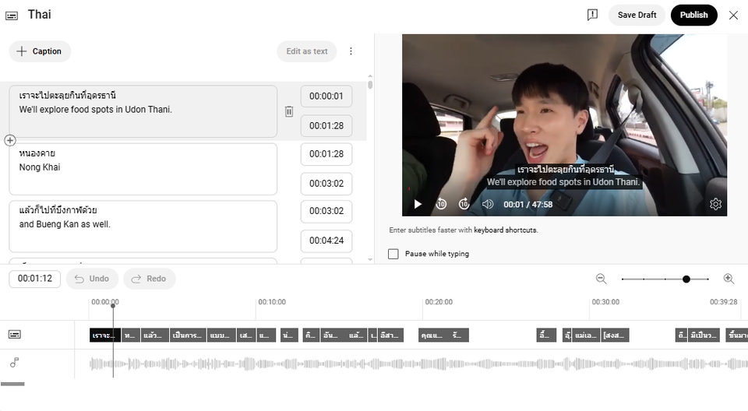Click Edit as text button
This screenshot has height=411, width=748.
(307, 51)
